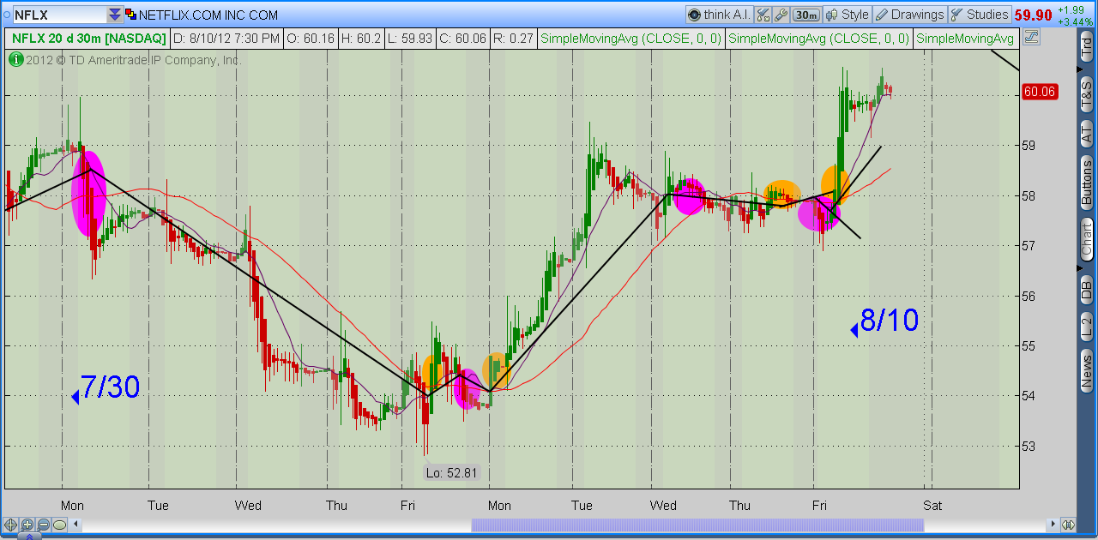
Task: Click the quick study edit icon
Action: tap(763, 15)
